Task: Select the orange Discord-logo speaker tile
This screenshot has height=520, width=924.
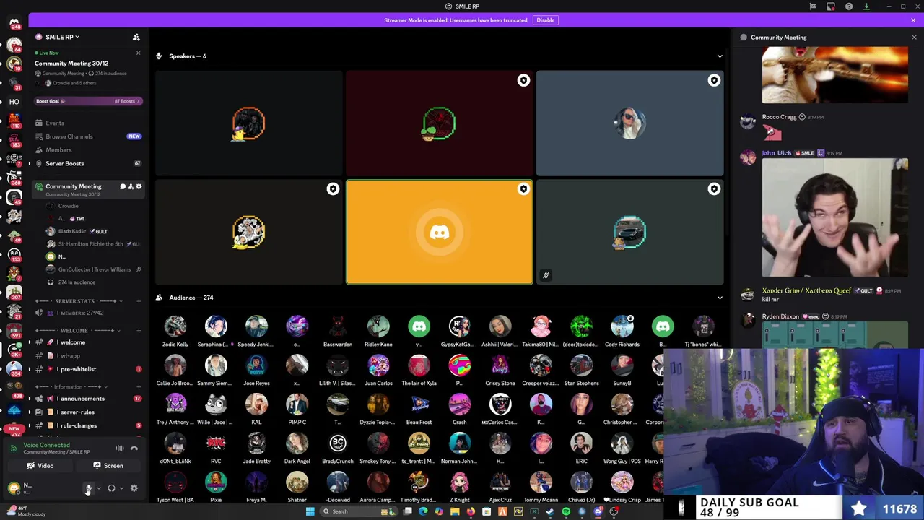Action: (440, 232)
